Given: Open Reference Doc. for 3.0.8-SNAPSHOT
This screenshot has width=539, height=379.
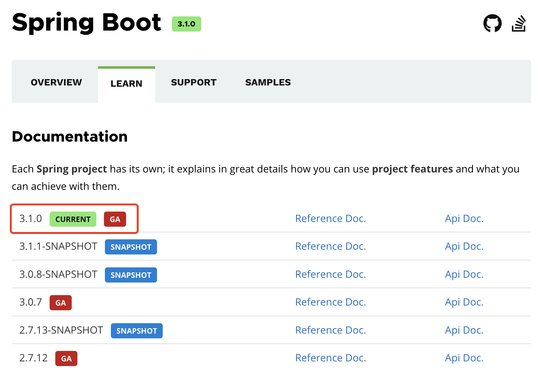Looking at the screenshot, I should click(x=330, y=274).
